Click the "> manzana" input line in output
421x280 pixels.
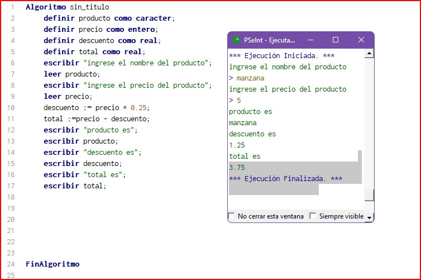(x=247, y=78)
